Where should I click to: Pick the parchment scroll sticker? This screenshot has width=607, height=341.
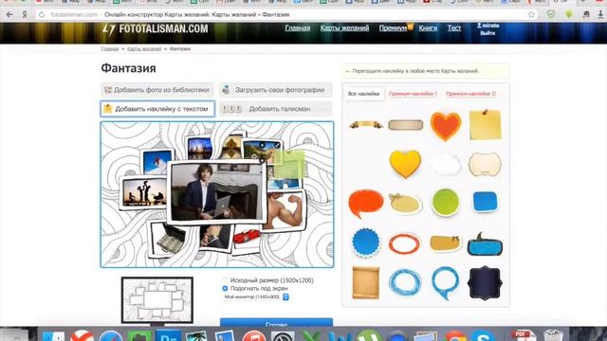pos(365,282)
